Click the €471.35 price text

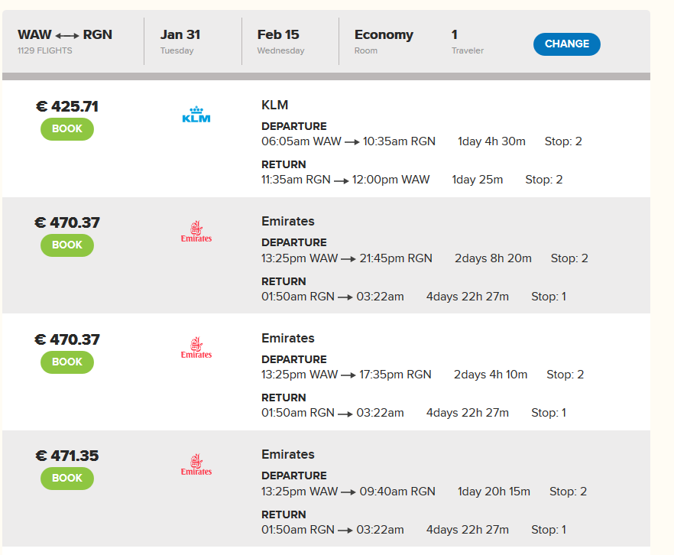(67, 456)
